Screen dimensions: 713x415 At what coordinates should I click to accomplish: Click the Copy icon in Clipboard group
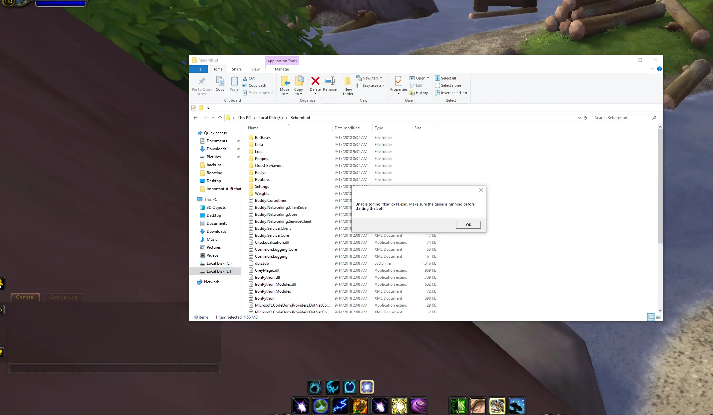[220, 81]
